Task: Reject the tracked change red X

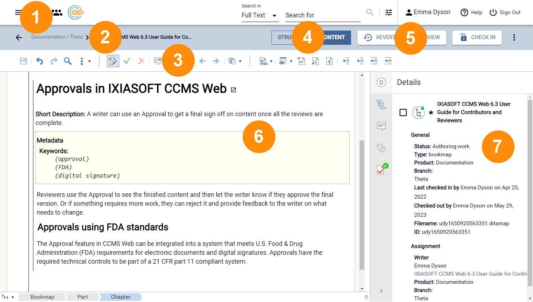Action: (141, 61)
